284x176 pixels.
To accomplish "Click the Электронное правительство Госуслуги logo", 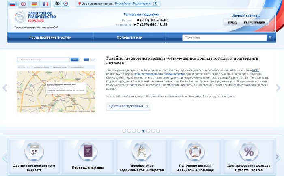I will tap(36, 17).
